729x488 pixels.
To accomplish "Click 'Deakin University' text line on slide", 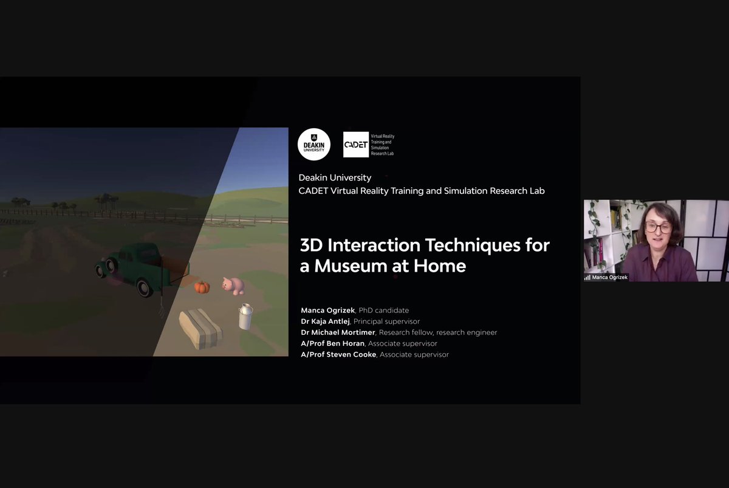I will coord(335,178).
